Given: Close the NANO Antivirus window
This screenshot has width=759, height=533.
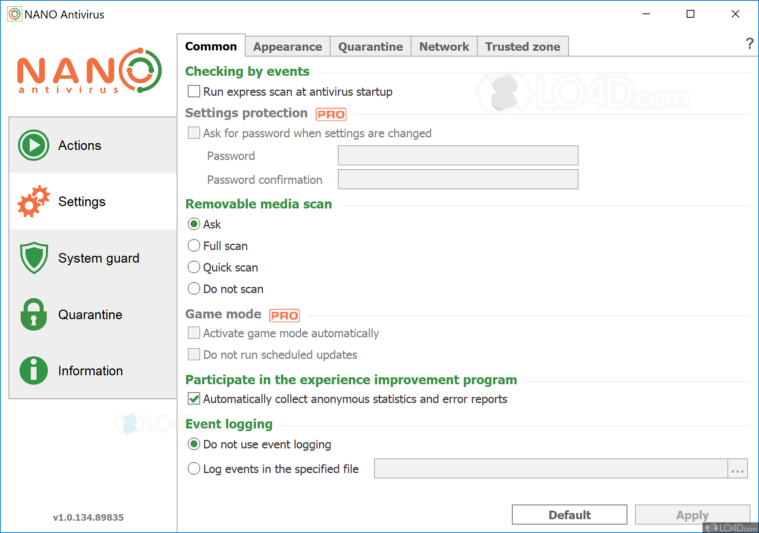Looking at the screenshot, I should pos(735,14).
